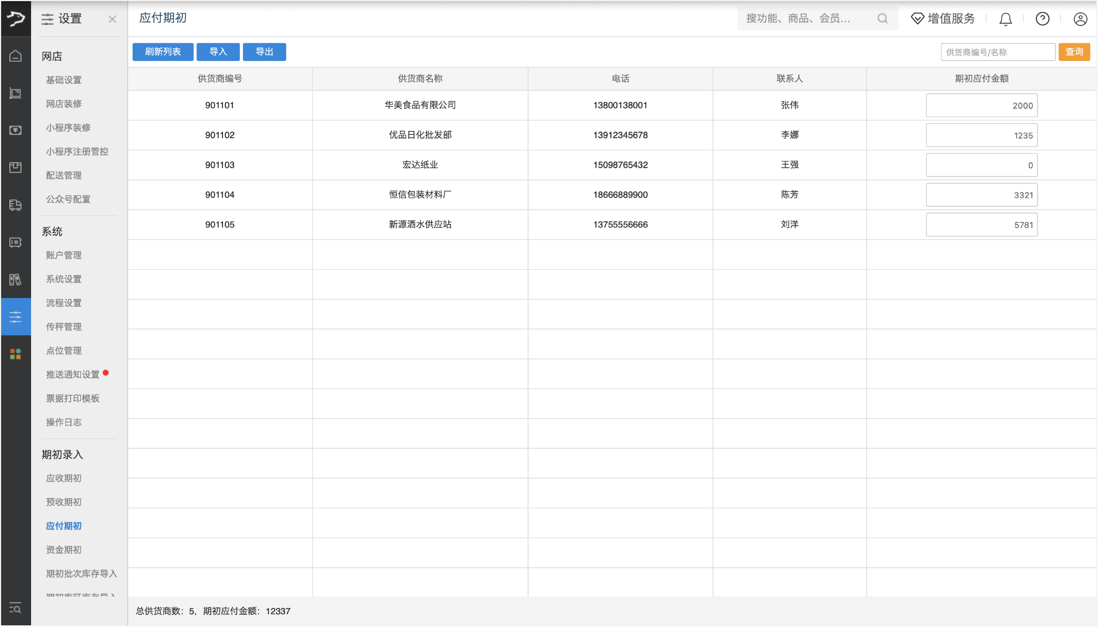Edit opening amount for 华美食品有限公司

click(x=981, y=105)
